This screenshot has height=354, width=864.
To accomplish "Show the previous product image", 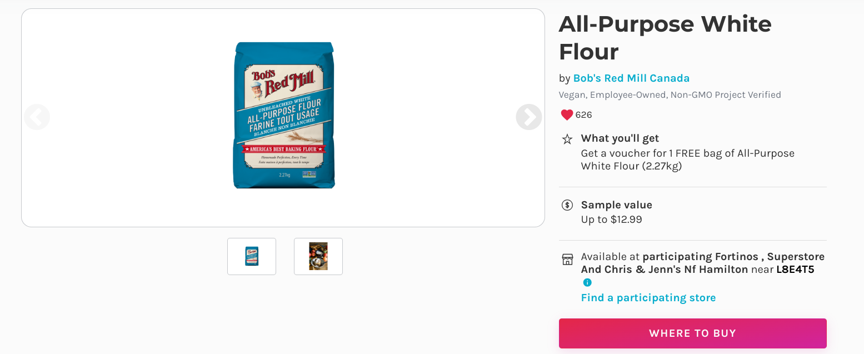I will tap(37, 117).
